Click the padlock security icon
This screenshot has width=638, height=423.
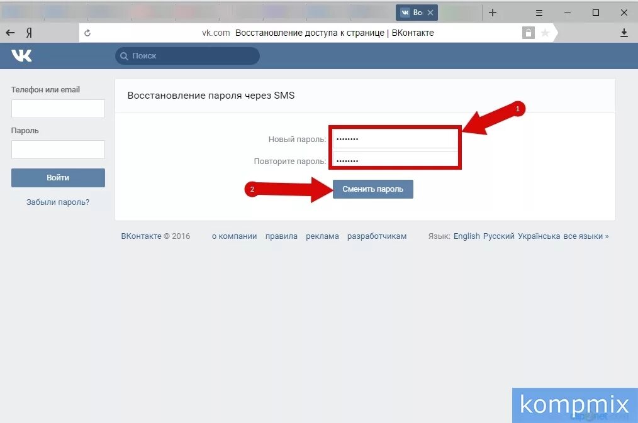(528, 33)
